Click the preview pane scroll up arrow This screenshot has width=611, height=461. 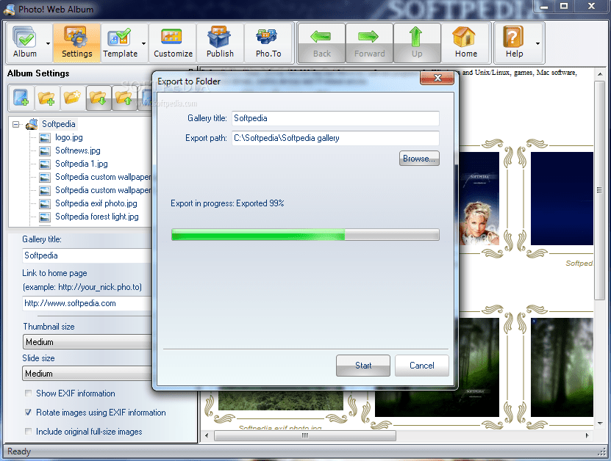(x=600, y=74)
